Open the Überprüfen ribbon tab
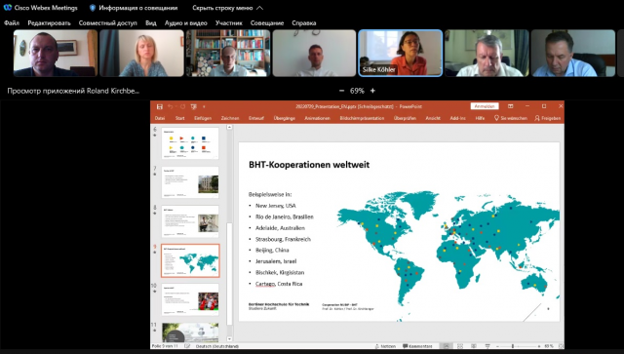The height and width of the screenshot is (354, 624). coord(405,118)
